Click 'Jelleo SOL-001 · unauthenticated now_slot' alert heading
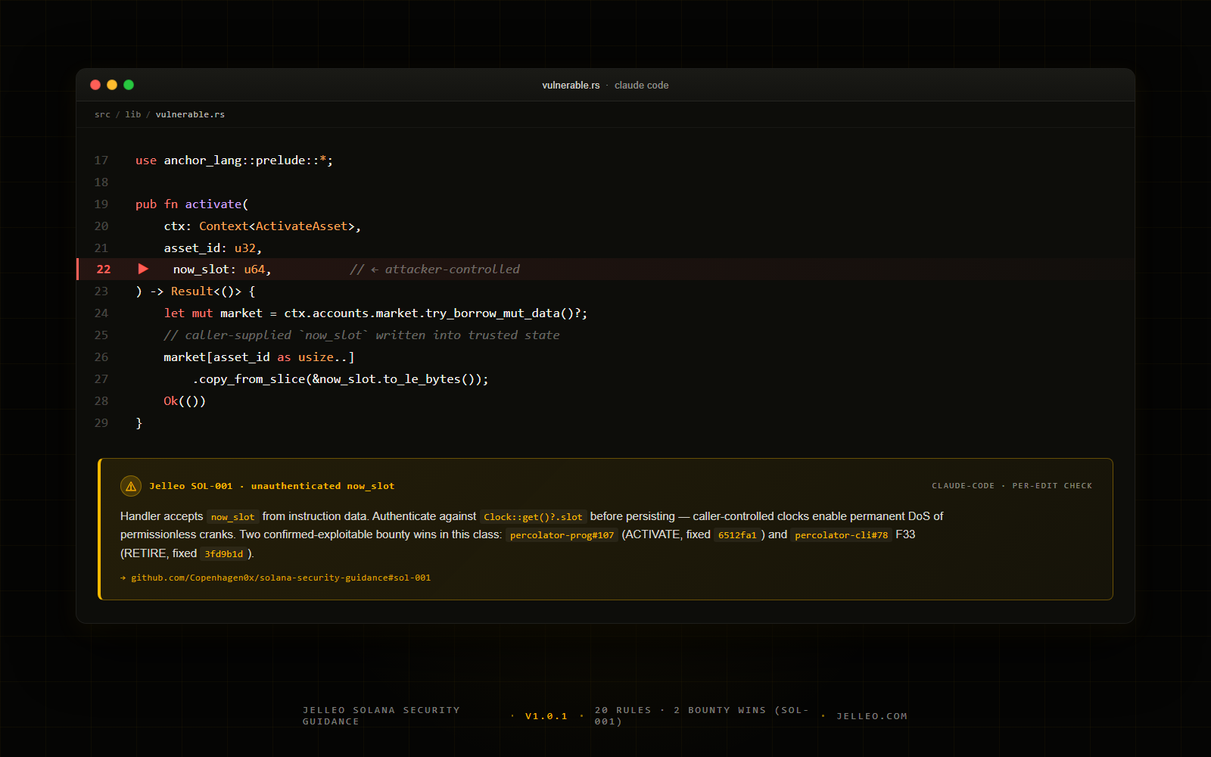Image resolution: width=1211 pixels, height=757 pixels. pos(272,486)
